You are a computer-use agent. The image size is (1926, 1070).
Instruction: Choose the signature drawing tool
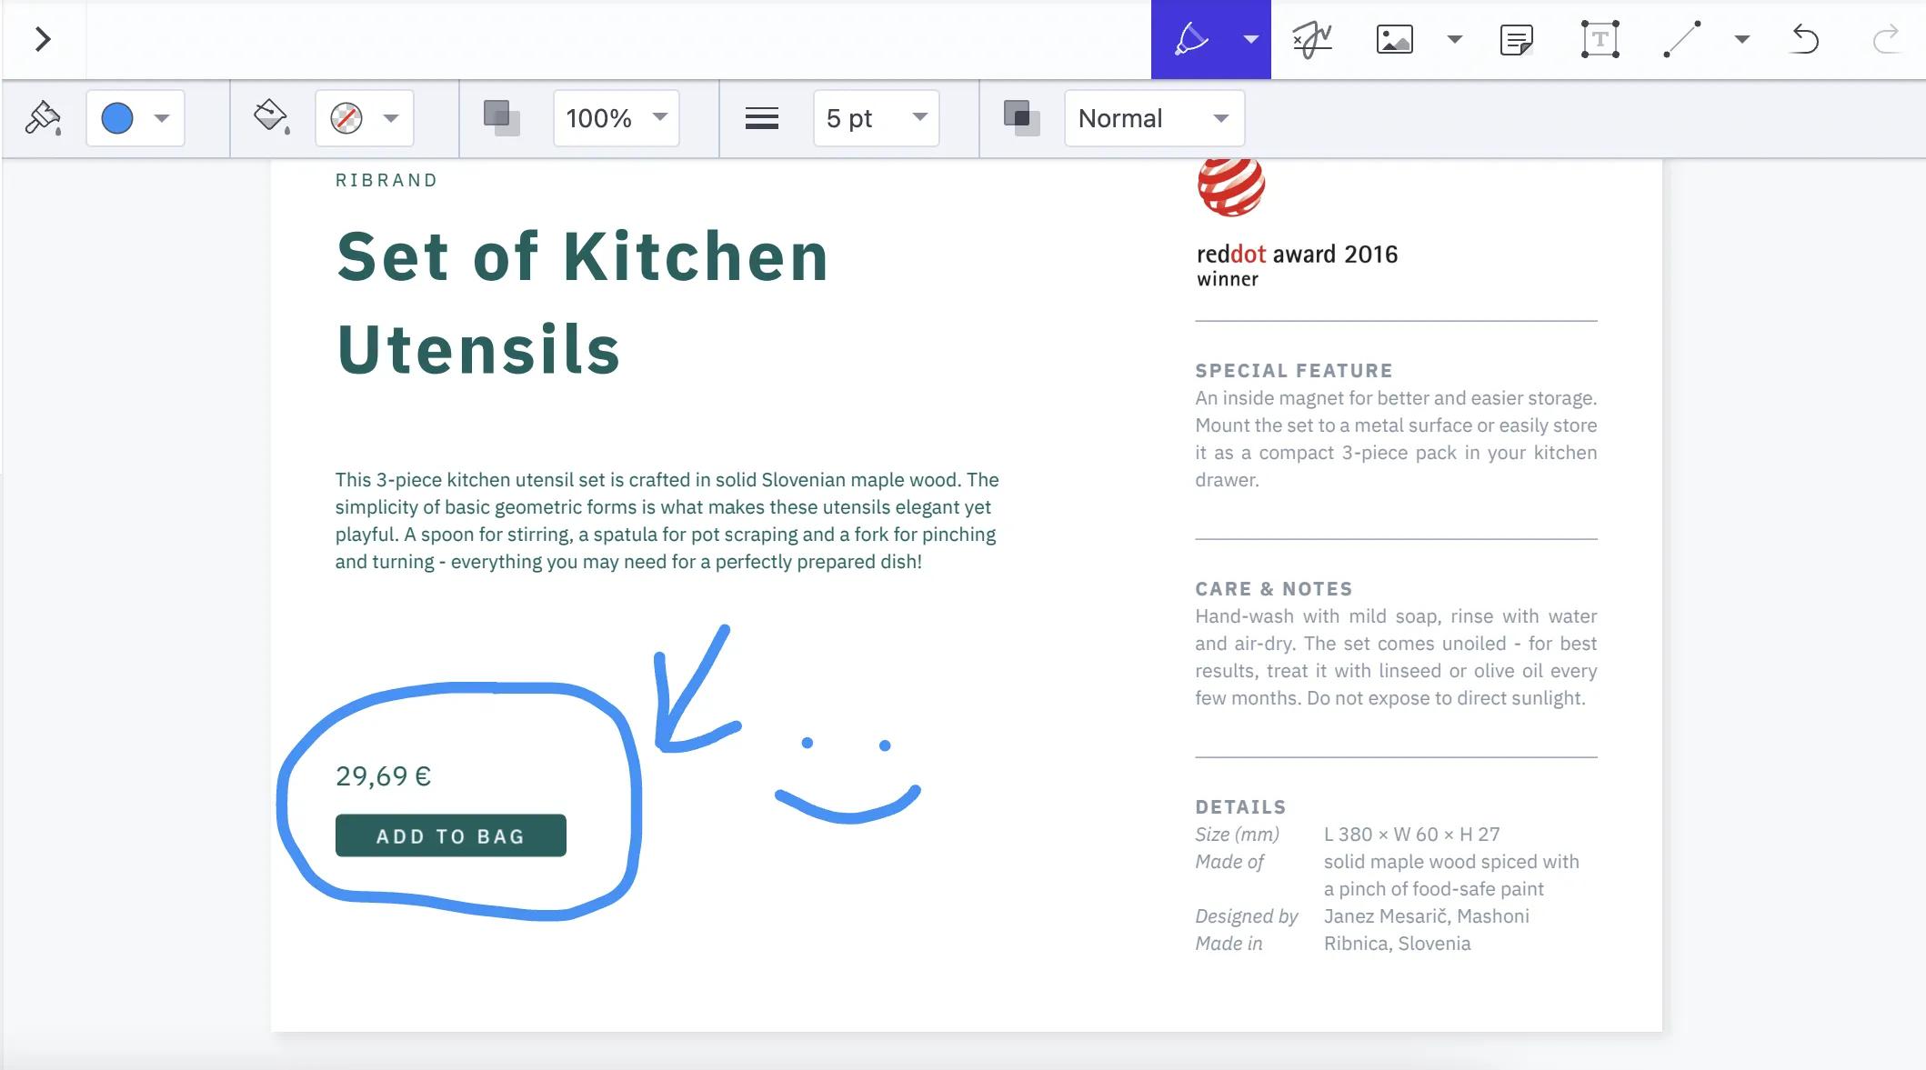(x=1310, y=39)
